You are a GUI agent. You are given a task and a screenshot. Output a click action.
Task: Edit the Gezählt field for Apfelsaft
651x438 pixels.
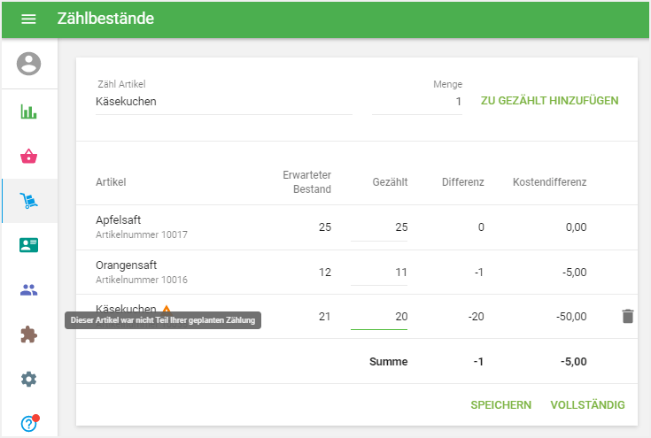point(380,227)
